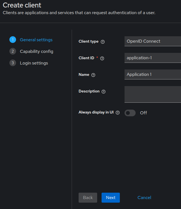Focus the Client ID field containing application-1

tap(153, 58)
